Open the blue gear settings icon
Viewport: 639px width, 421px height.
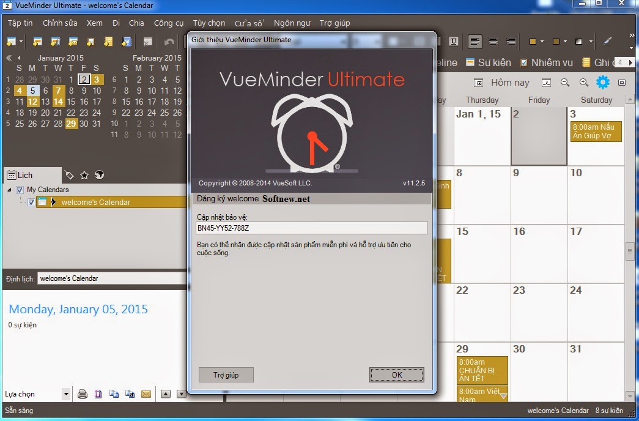603,83
